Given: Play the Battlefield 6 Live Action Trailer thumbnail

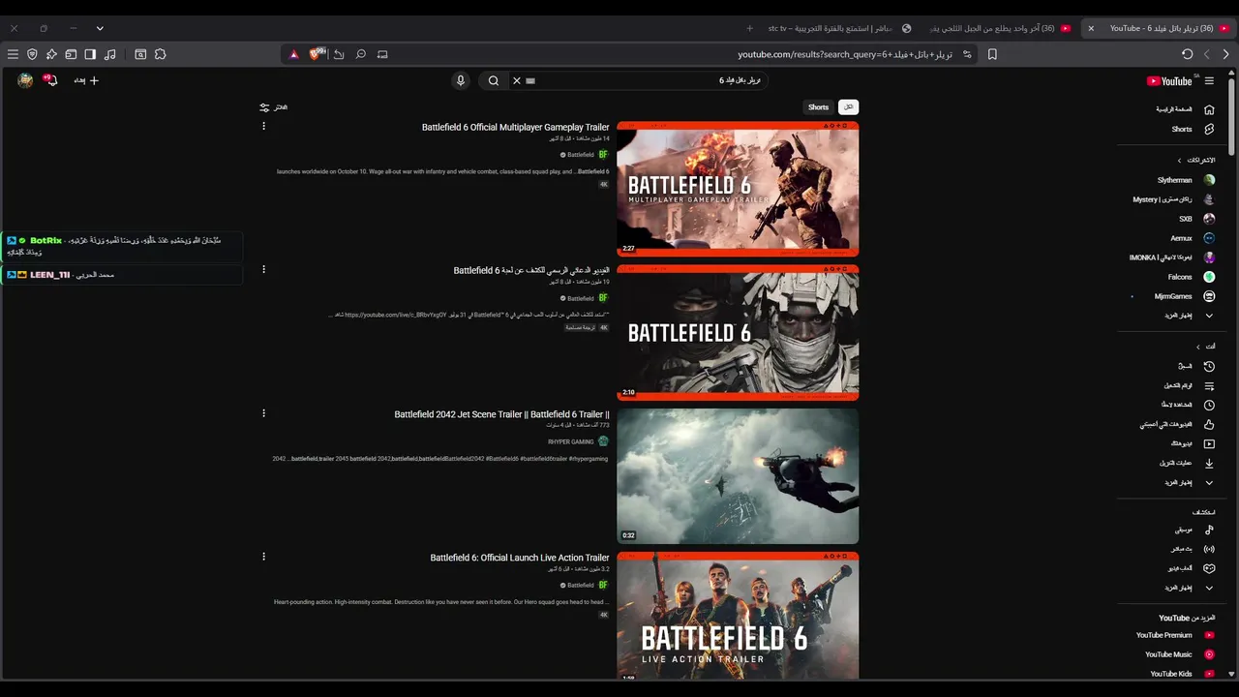Looking at the screenshot, I should 738,615.
